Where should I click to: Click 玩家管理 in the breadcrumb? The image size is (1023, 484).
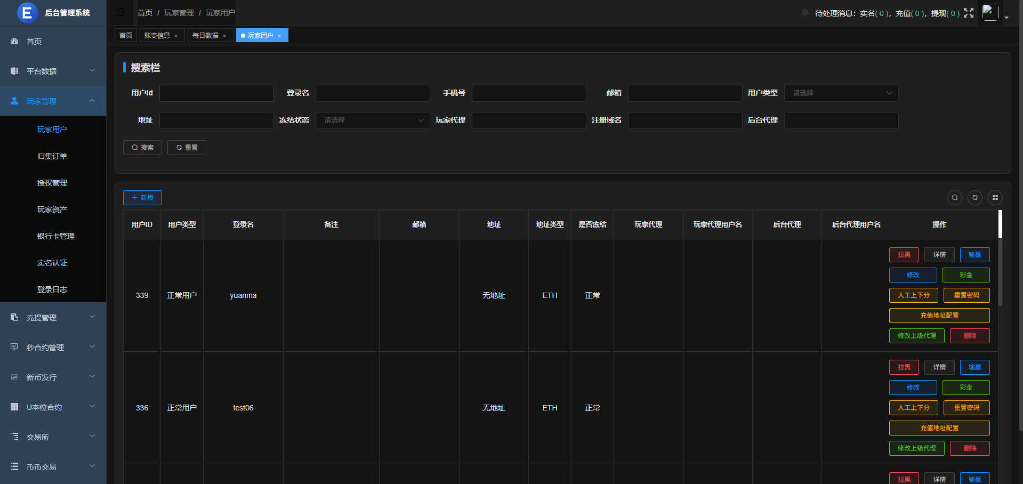[x=179, y=13]
